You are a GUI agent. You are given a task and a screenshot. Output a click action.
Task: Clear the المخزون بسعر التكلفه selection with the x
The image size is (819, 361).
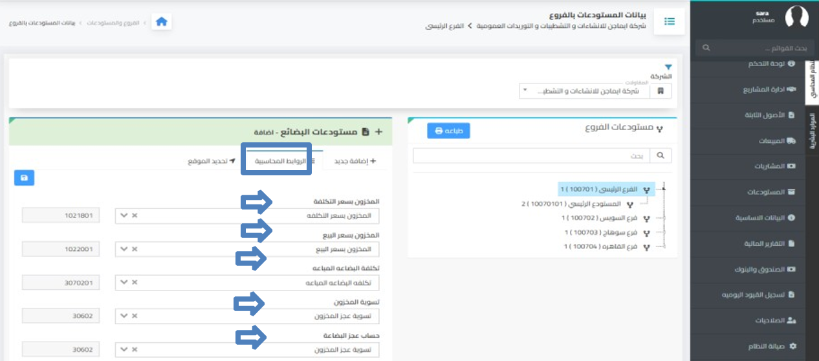point(134,215)
